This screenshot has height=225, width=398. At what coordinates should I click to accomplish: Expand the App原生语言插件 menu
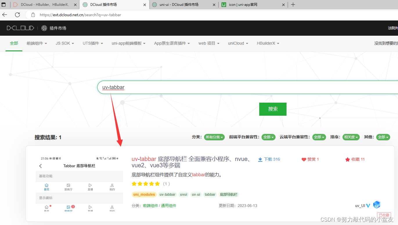tap(172, 43)
